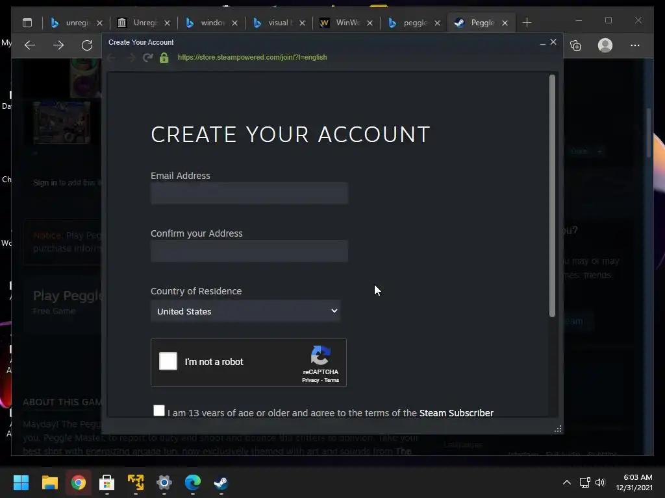The image size is (665, 498).
Task: Open Edge Collections icon
Action: tap(575, 45)
